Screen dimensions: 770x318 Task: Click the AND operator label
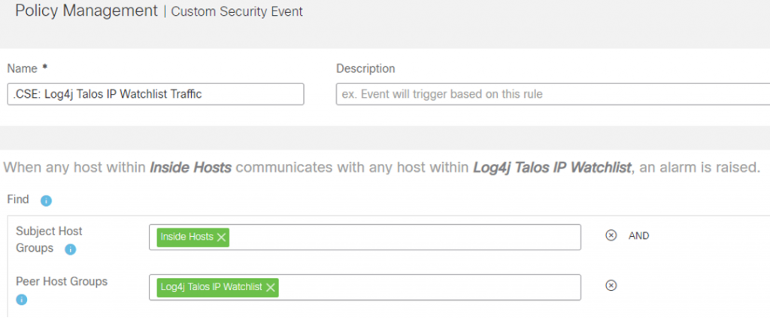638,235
